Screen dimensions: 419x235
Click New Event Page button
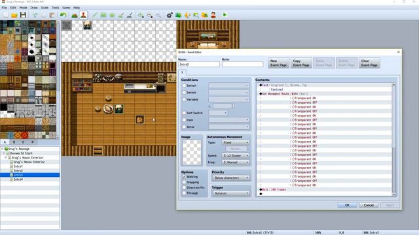(278, 63)
